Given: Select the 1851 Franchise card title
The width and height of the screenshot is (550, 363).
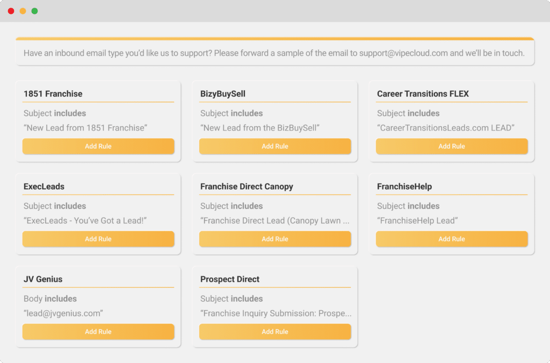Looking at the screenshot, I should pyautogui.click(x=53, y=93).
